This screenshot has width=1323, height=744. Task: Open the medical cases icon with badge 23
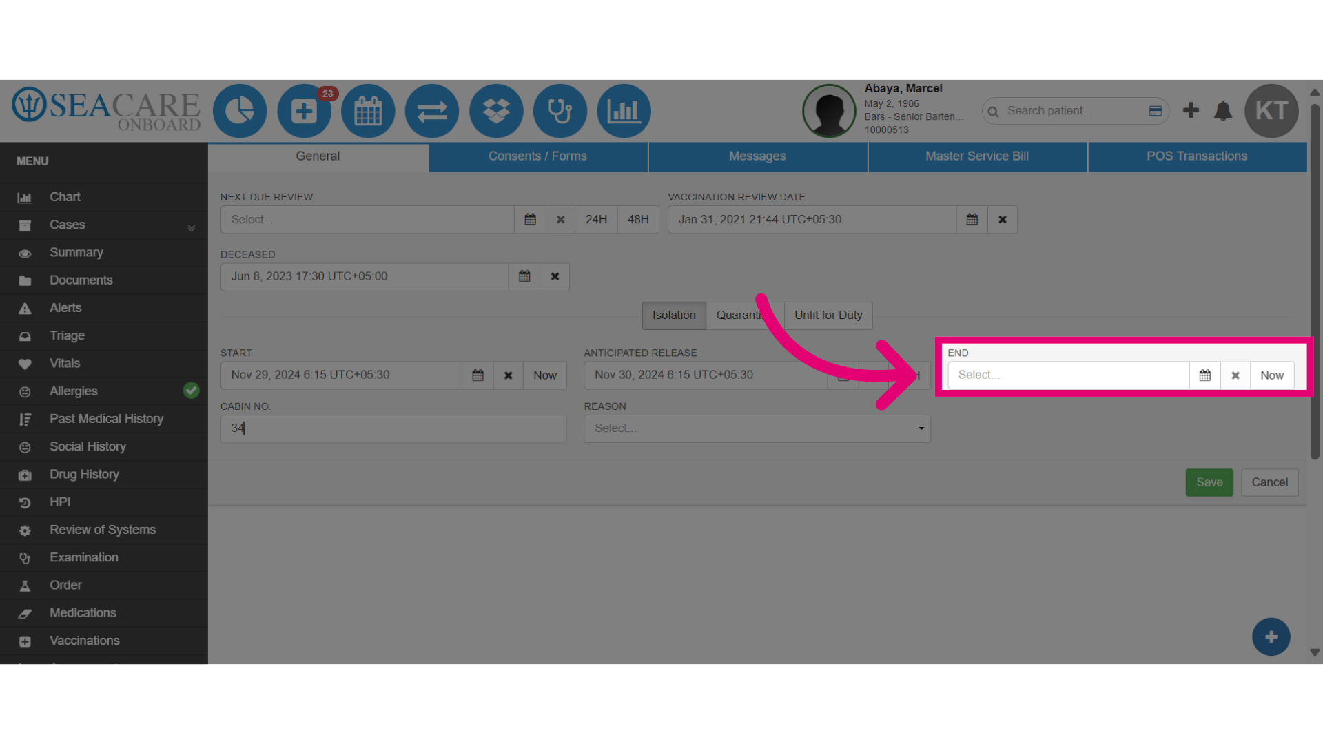tap(304, 111)
